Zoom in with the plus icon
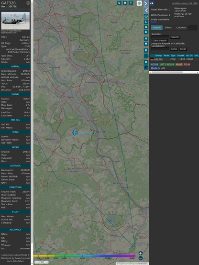The image size is (199, 265). (x=141, y=253)
